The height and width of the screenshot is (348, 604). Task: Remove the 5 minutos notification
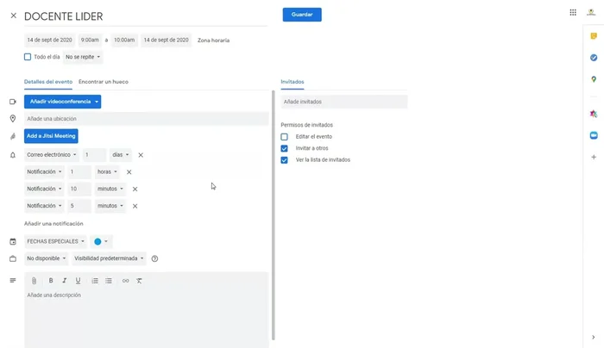point(135,206)
